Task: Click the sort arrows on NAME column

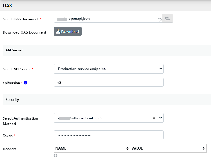Action: coord(128,148)
